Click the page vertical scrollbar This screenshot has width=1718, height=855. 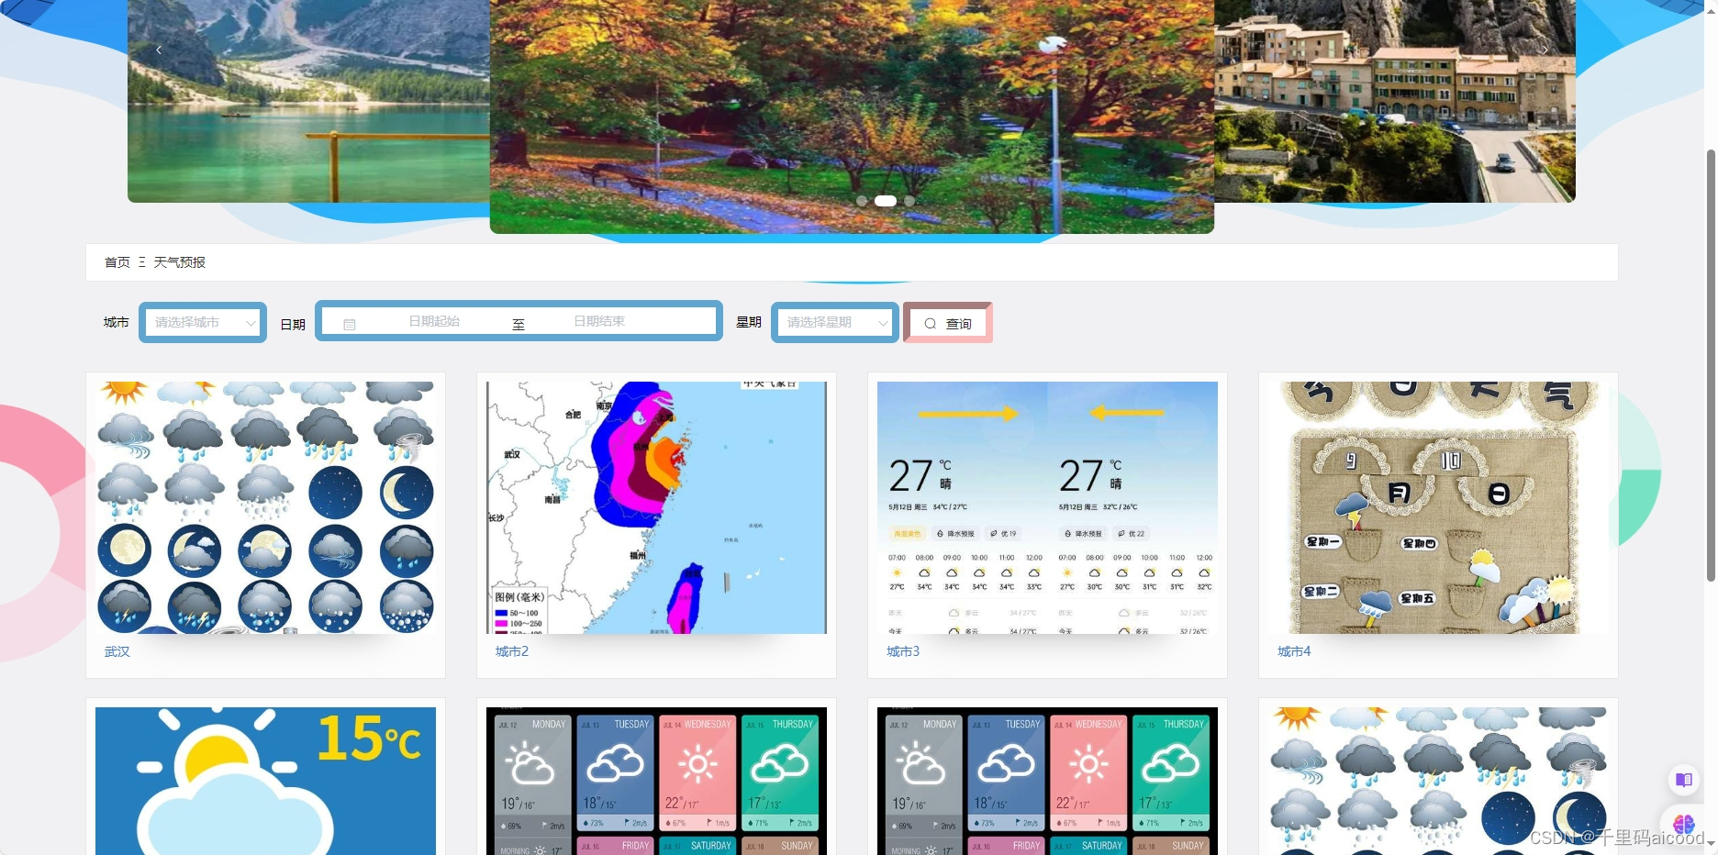[x=1711, y=365]
